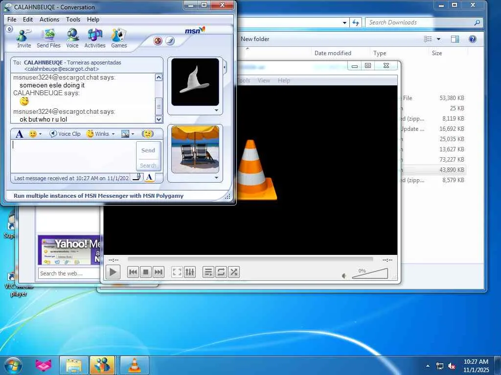Expand the contact's display picture options arrow
Image resolution: width=501 pixels, height=375 pixels.
[216, 111]
